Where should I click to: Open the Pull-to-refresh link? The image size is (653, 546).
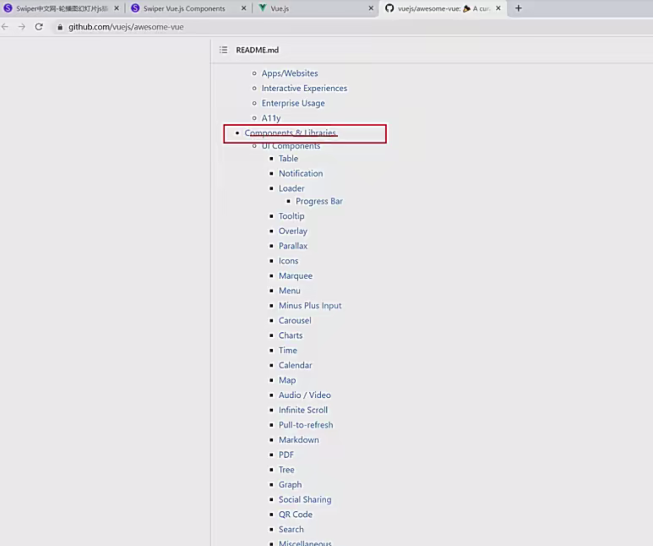click(306, 424)
